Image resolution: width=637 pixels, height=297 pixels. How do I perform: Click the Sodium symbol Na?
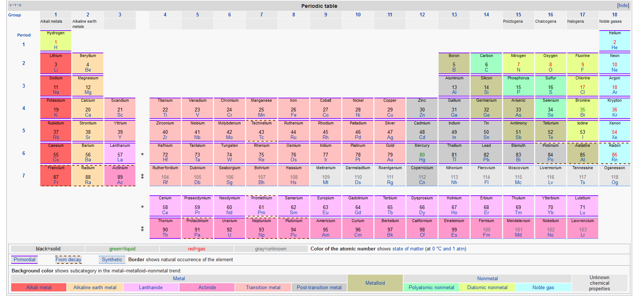click(56, 92)
